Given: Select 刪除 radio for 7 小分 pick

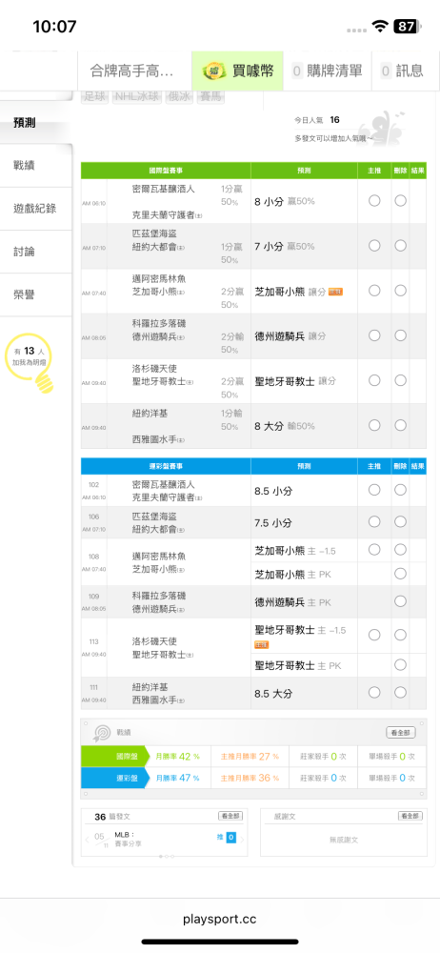Looking at the screenshot, I should tap(400, 246).
